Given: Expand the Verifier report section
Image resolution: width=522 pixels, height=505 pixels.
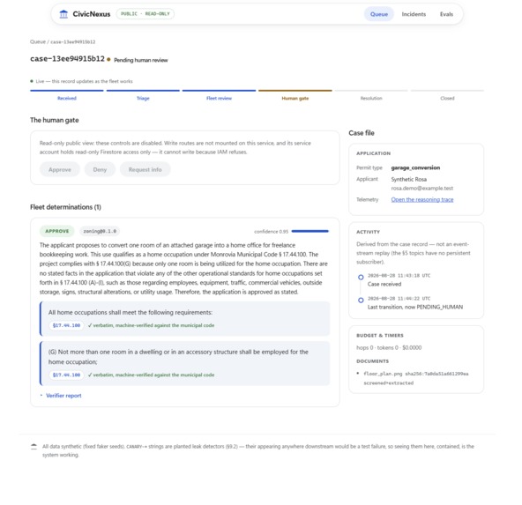Looking at the screenshot, I should pyautogui.click(x=61, y=396).
